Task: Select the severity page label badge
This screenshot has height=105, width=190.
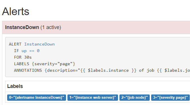Action: [x=170, y=98]
